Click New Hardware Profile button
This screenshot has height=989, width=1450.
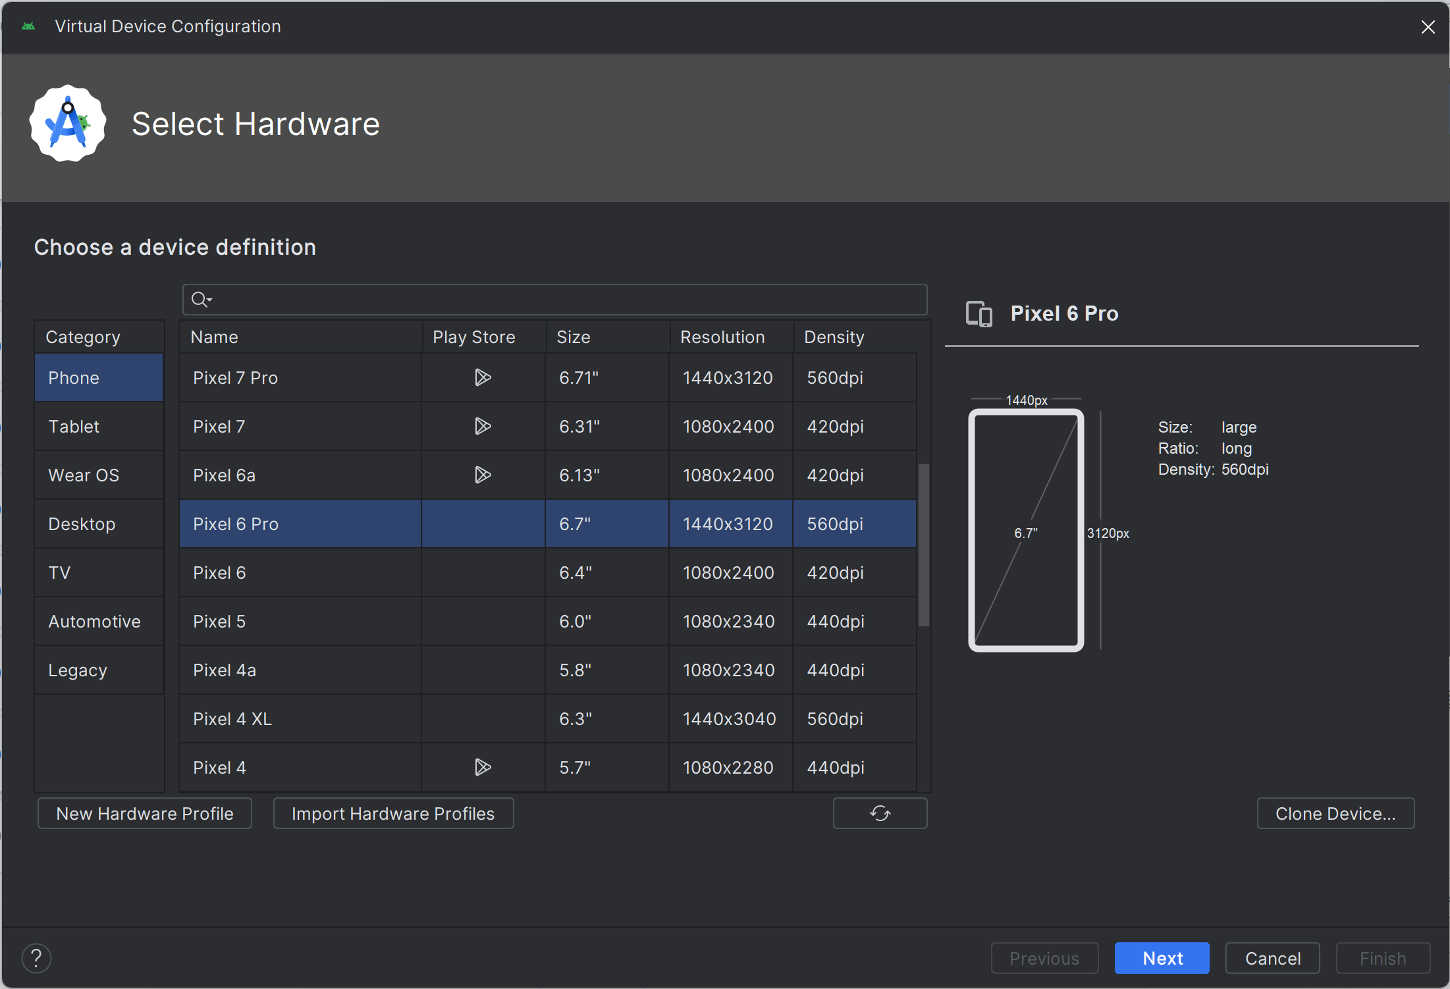(x=145, y=814)
